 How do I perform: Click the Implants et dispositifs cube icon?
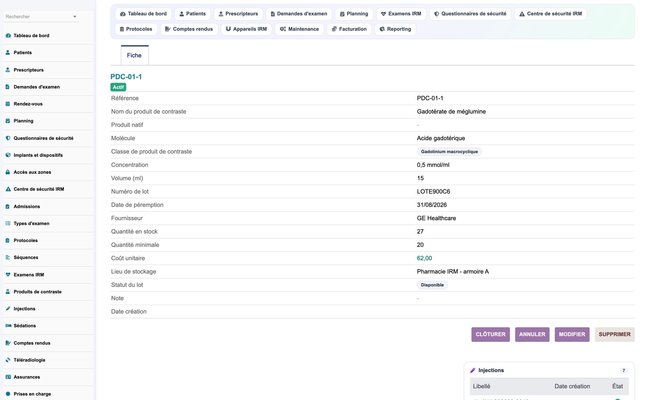pos(8,155)
